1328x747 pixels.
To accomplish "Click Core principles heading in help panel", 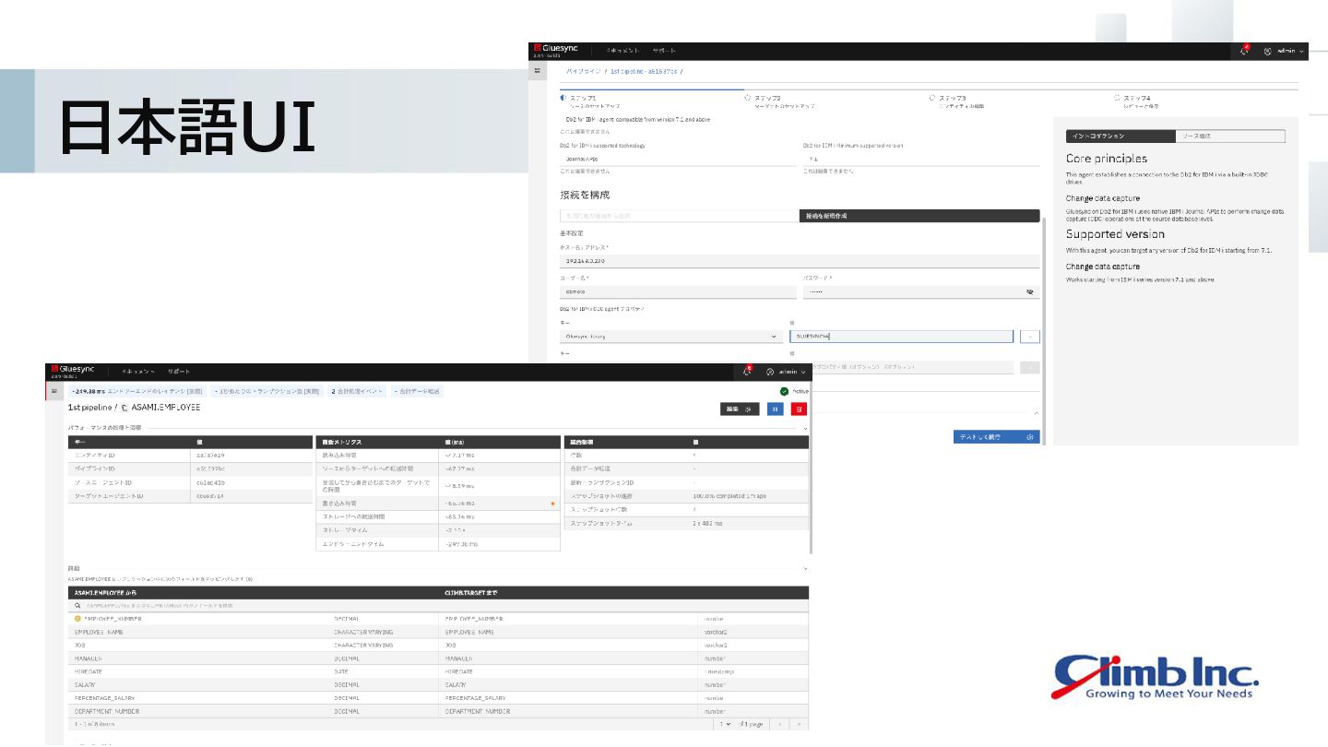I will click(1107, 159).
